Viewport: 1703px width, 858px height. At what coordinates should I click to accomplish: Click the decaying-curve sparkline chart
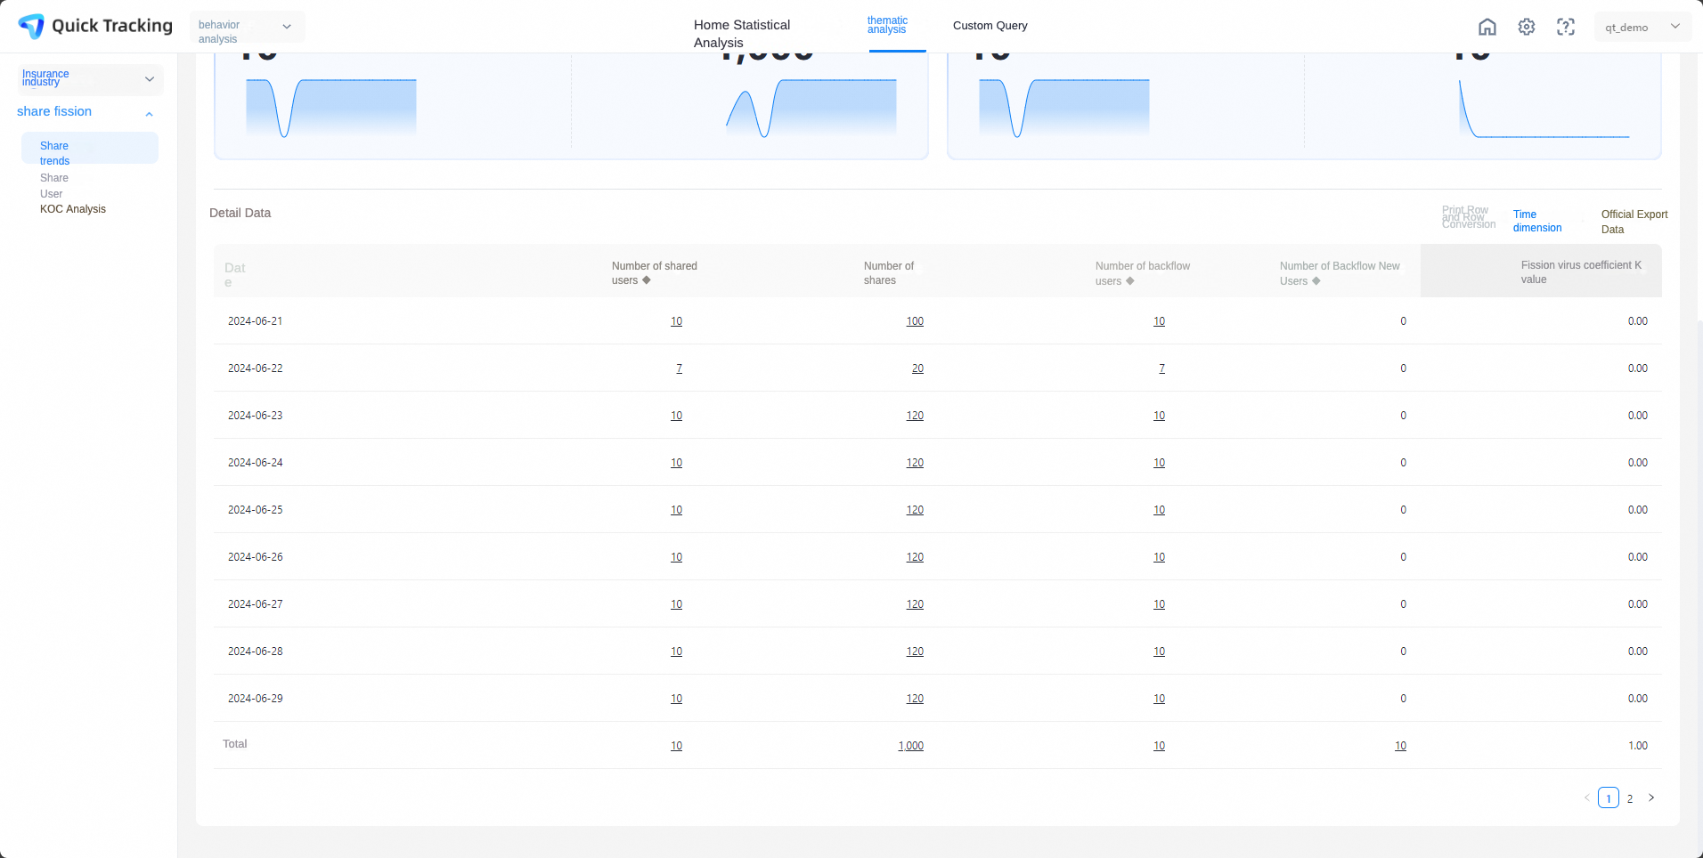[x=1544, y=109]
